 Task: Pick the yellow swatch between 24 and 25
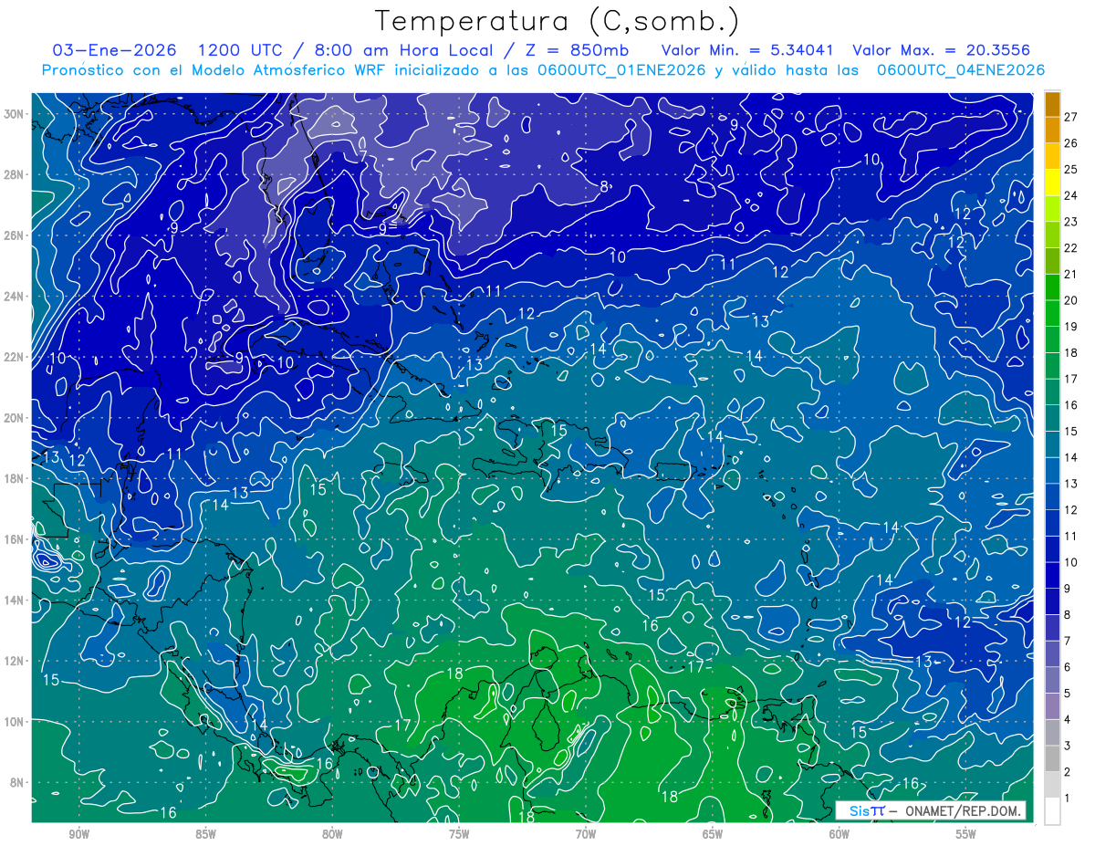pos(1052,183)
